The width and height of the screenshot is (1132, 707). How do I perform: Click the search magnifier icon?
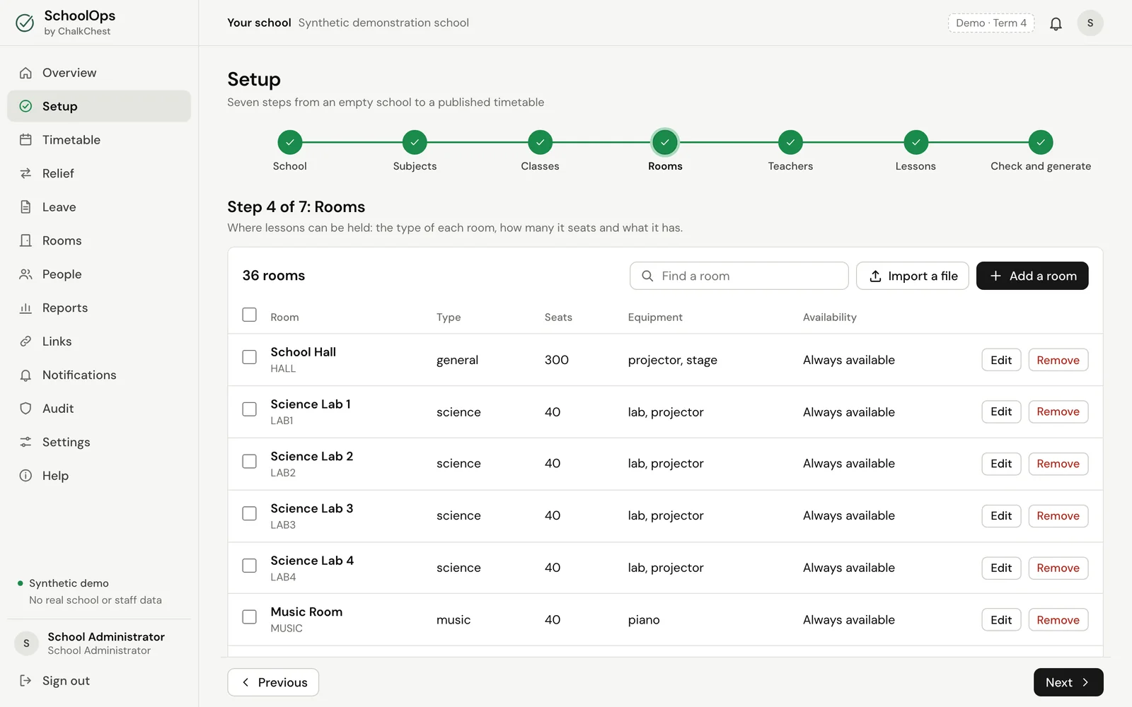(x=647, y=276)
